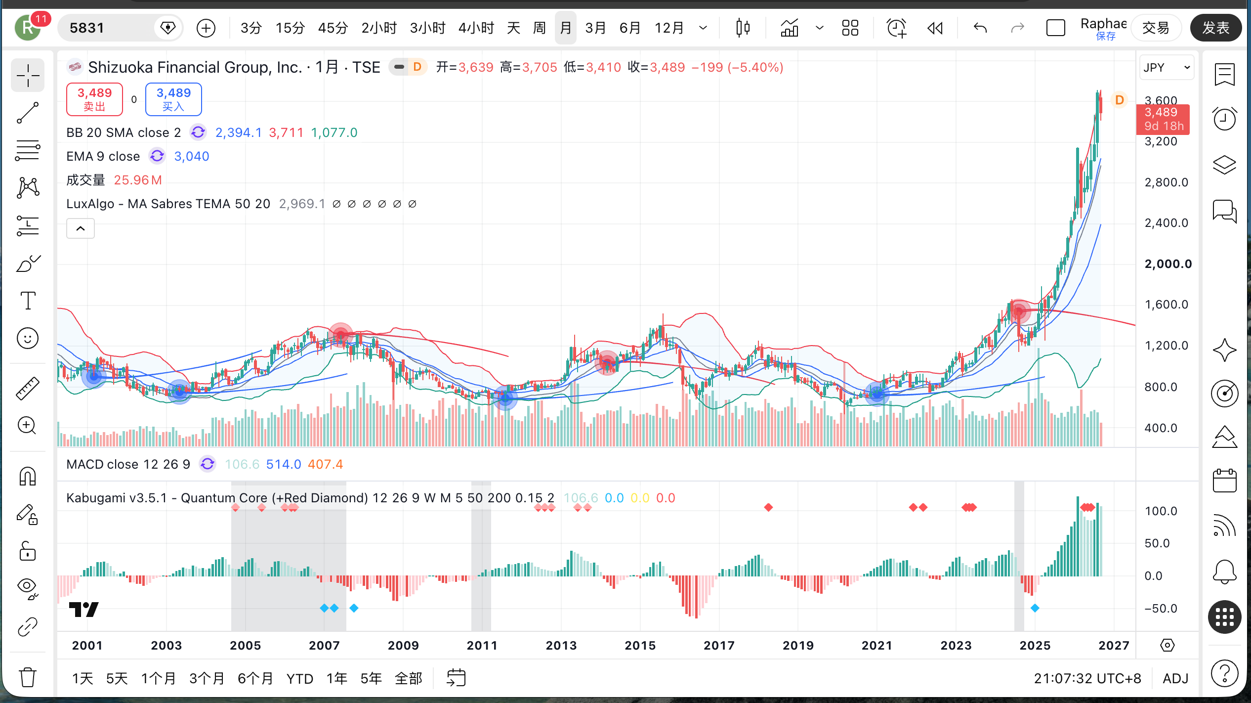Screen dimensions: 1251x703
Task: Open the watchlist panel
Action: [x=1224, y=75]
